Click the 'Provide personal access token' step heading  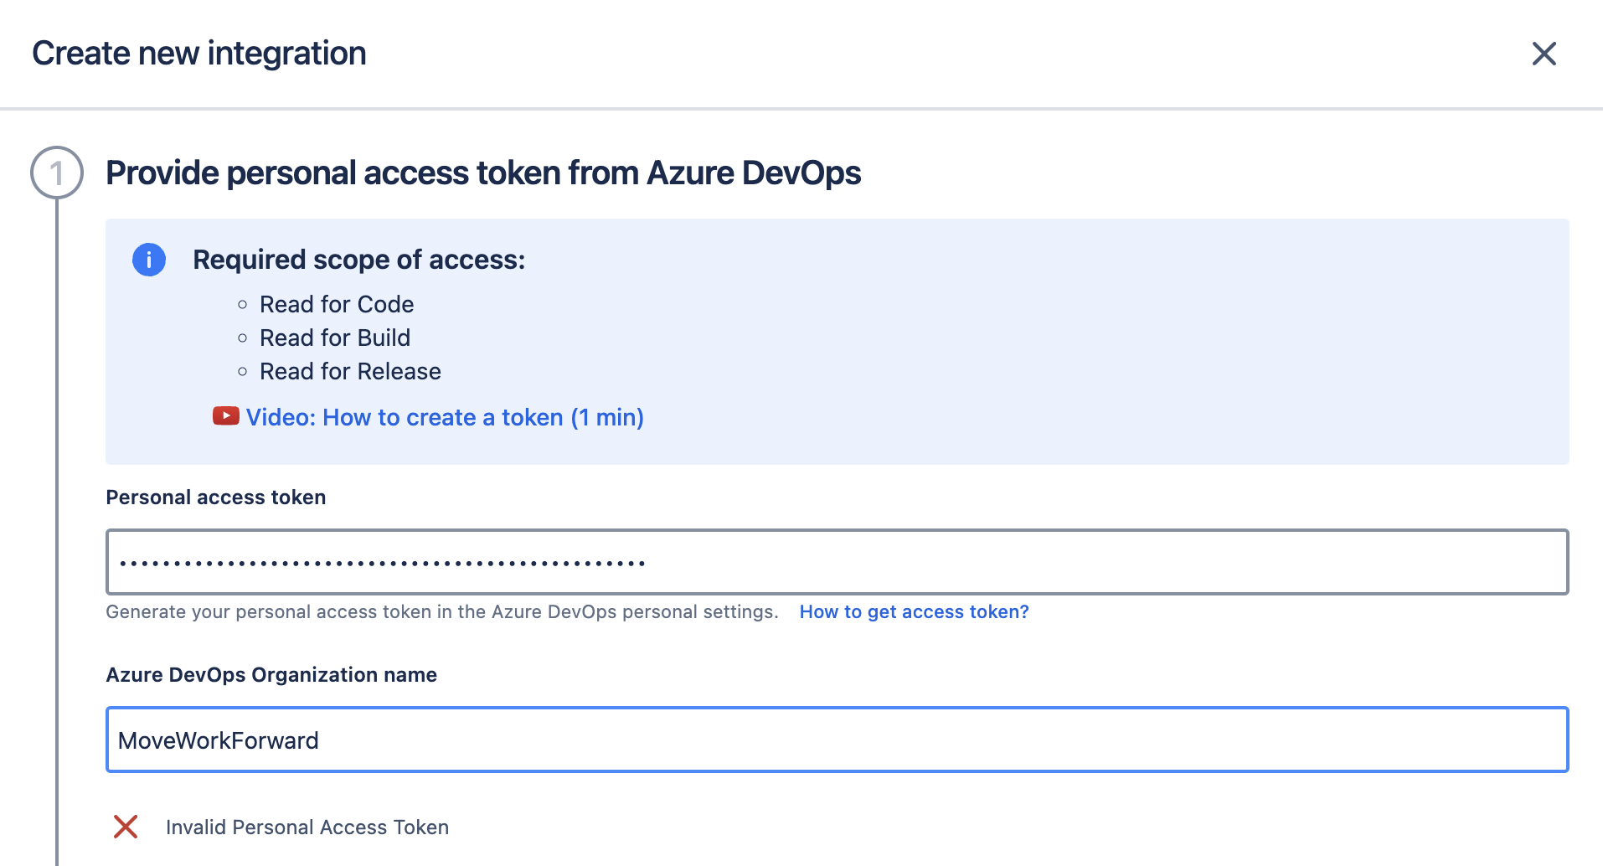coord(483,173)
